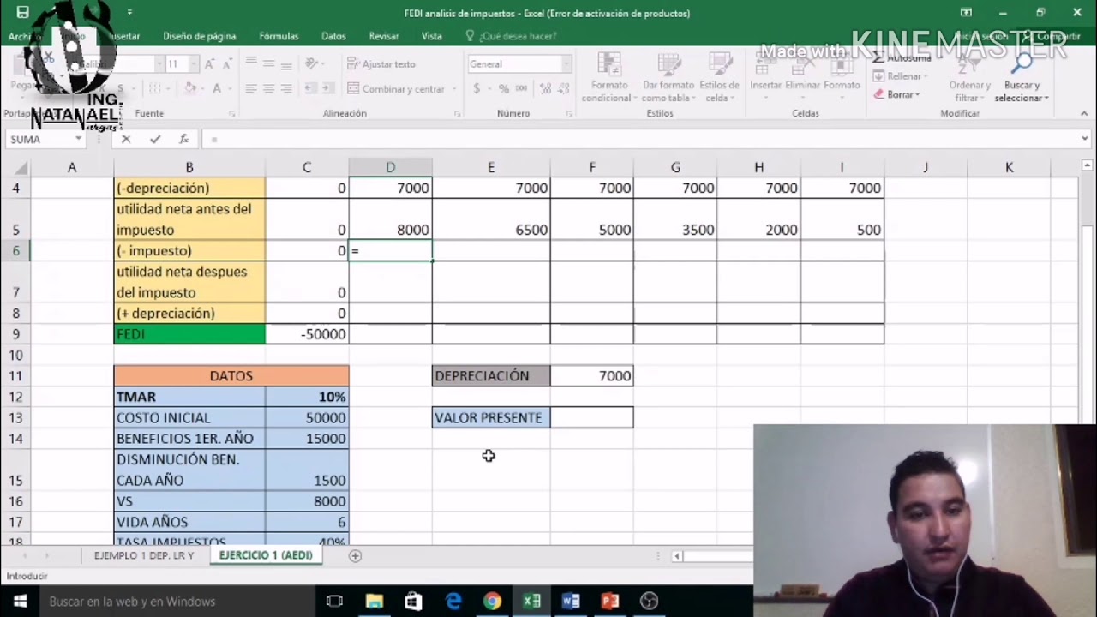Apply percent style format
Image resolution: width=1097 pixels, height=617 pixels.
(x=504, y=88)
